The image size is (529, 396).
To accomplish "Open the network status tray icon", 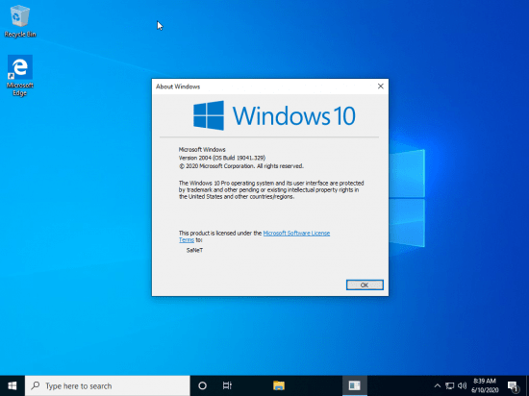I will 449,385.
